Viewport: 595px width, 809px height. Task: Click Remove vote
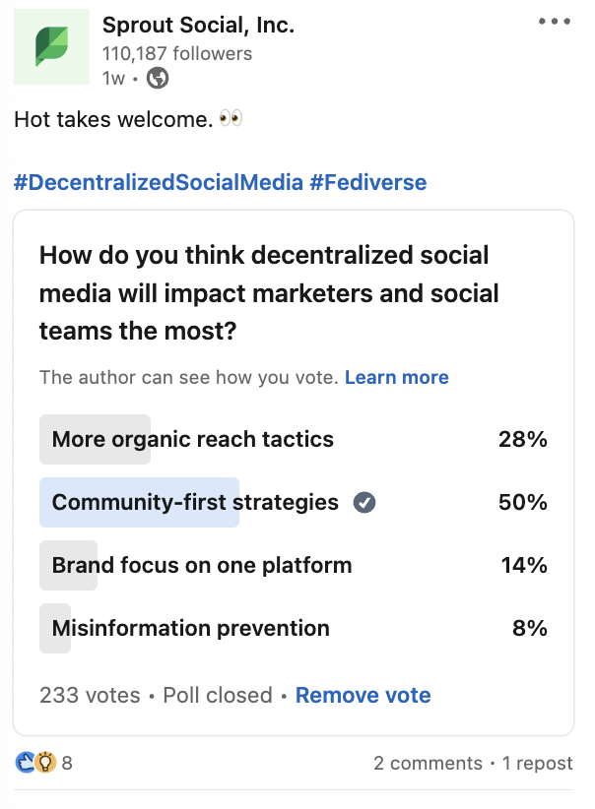tap(364, 696)
